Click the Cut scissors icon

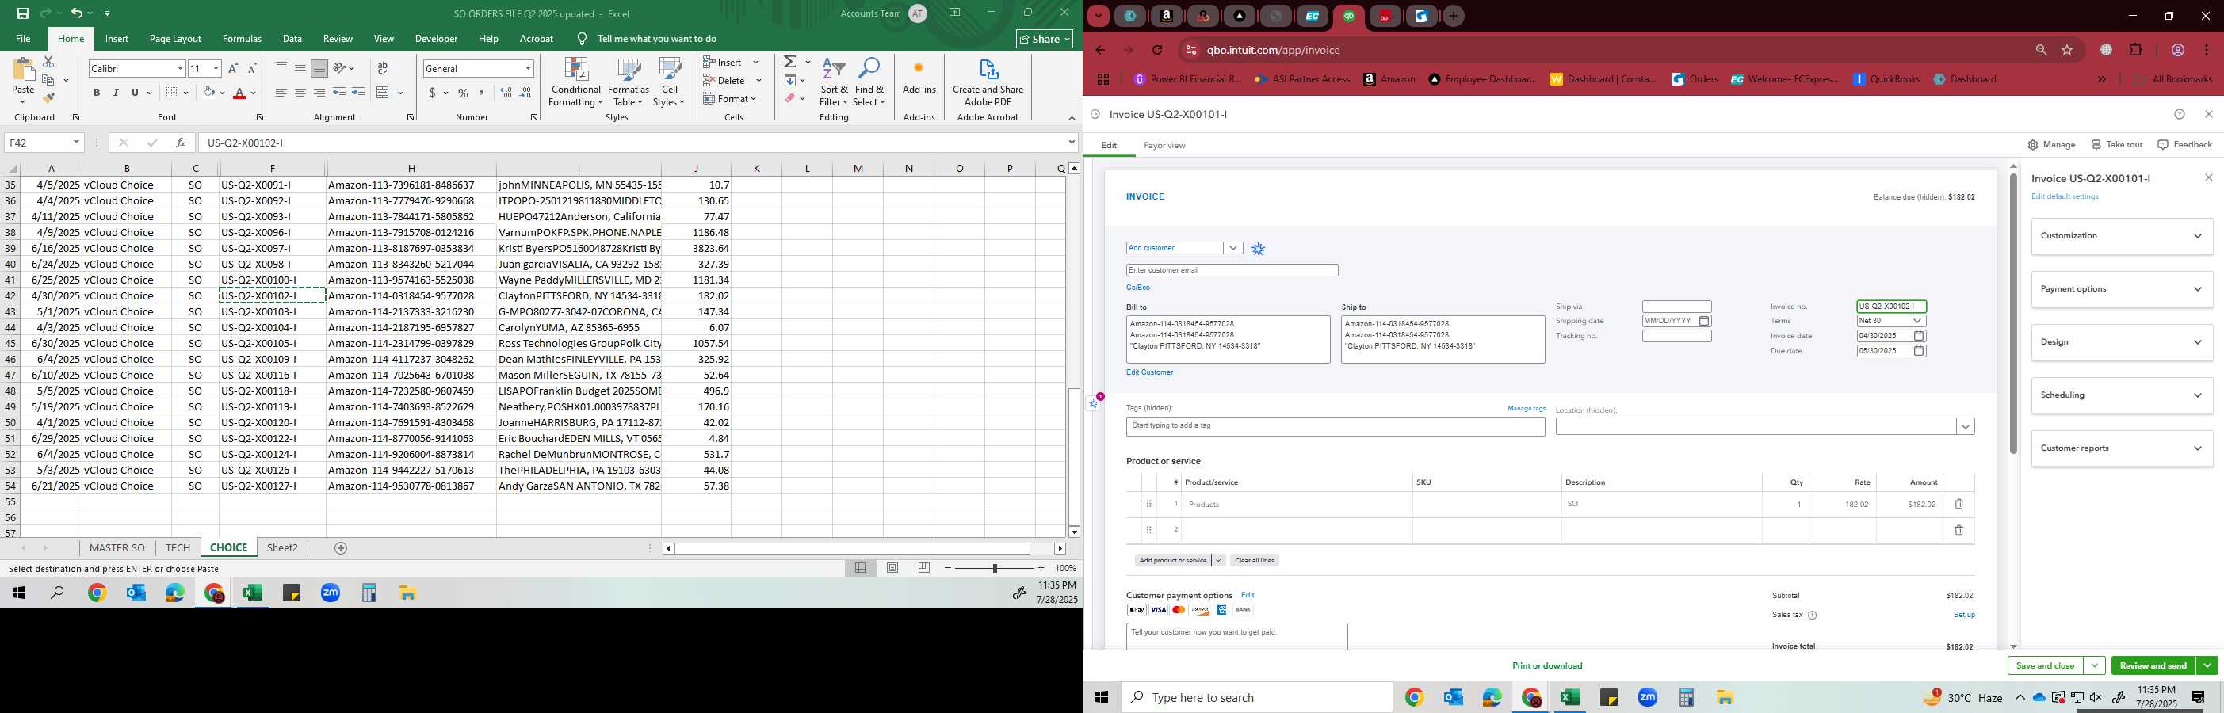pos(48,62)
